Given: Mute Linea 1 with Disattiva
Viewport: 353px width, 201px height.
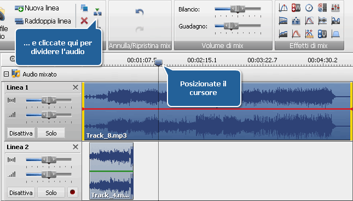Looking at the screenshot, I should (x=21, y=133).
